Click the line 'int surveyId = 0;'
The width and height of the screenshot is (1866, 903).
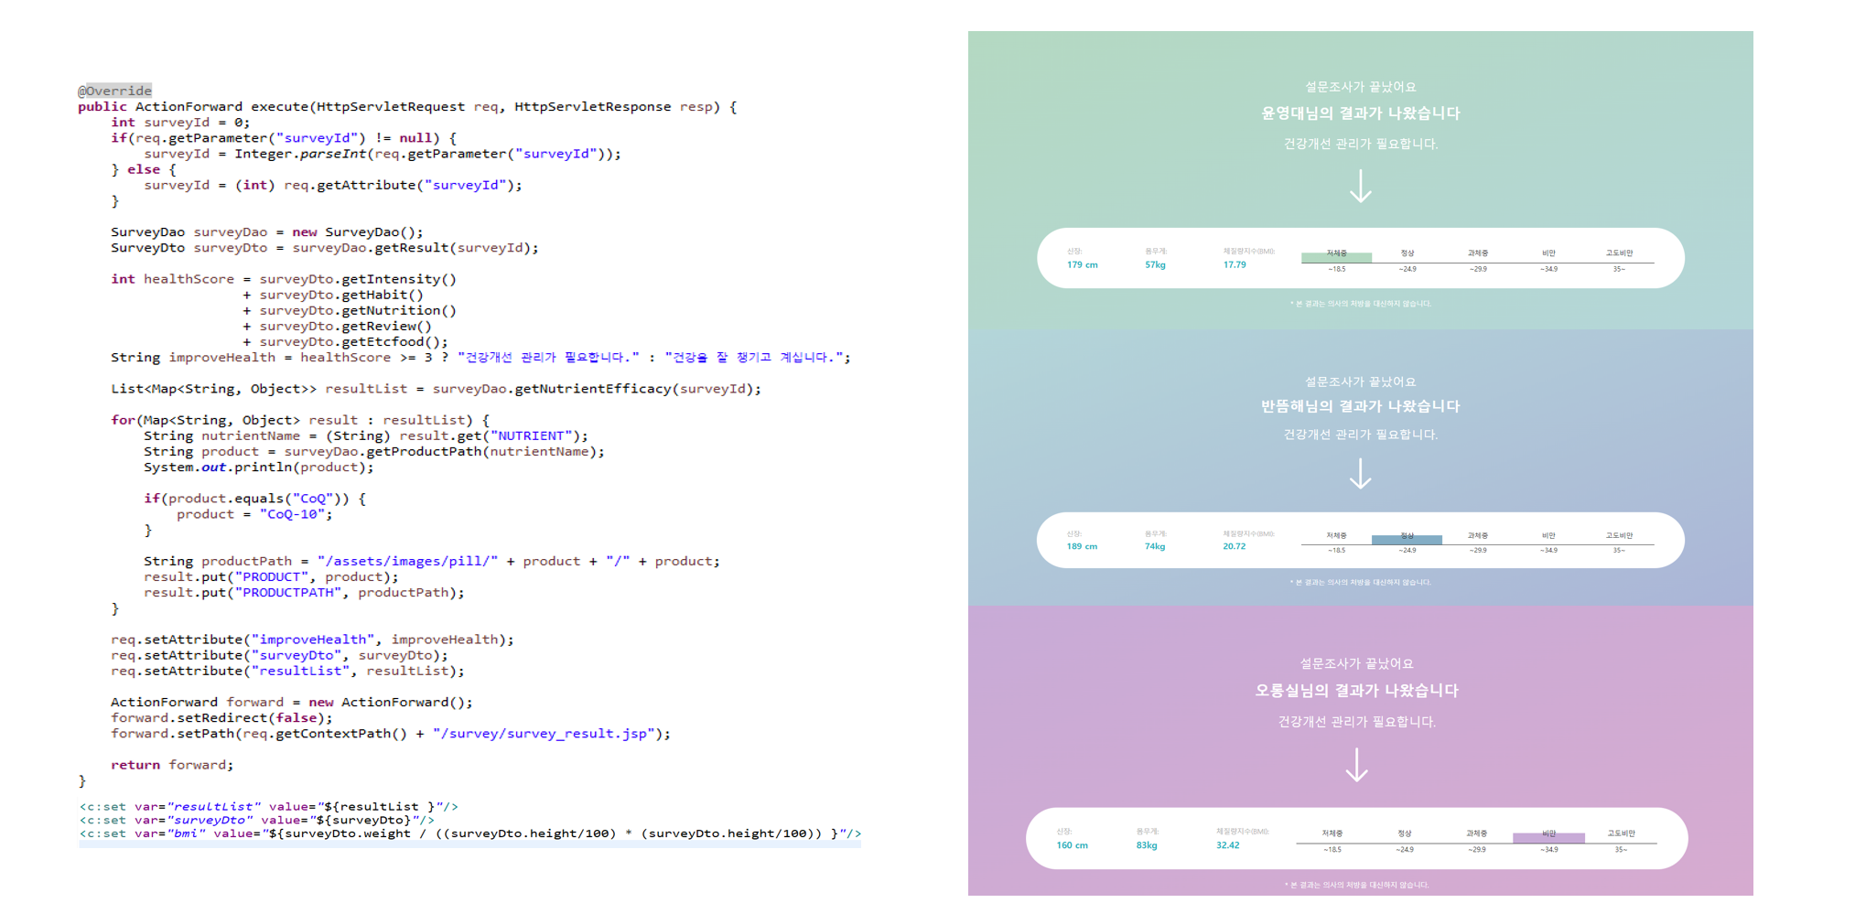coord(180,122)
